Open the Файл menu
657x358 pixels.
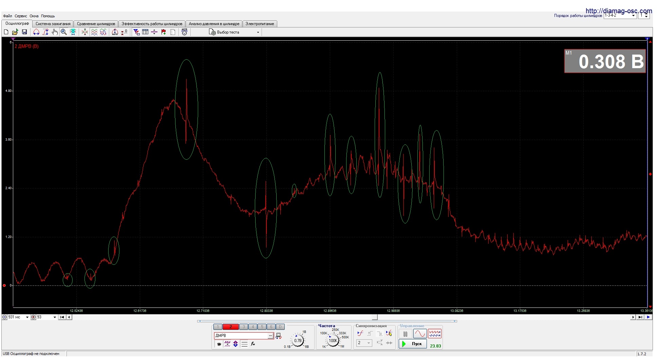[7, 16]
